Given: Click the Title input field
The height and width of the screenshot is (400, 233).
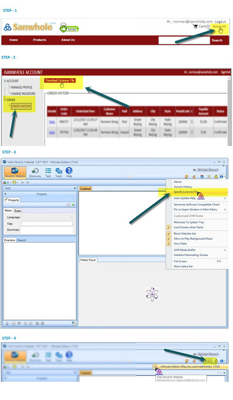Looking at the screenshot, I should [47, 224].
